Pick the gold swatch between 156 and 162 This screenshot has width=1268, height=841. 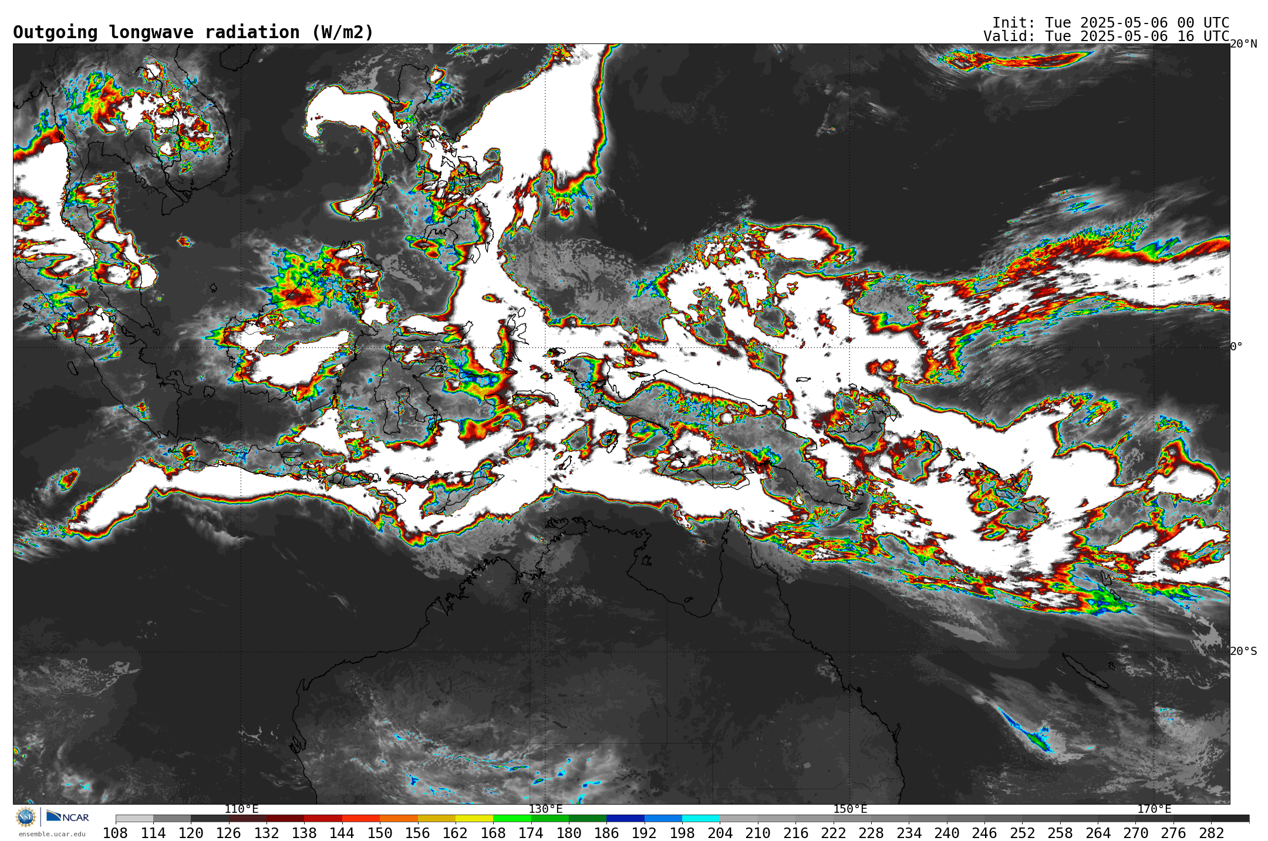tap(437, 819)
